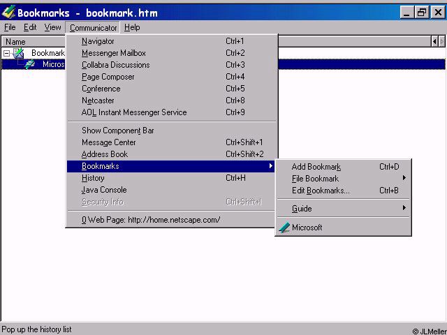Click right column scroll arrow in header
The height and width of the screenshot is (335, 447).
[441, 42]
